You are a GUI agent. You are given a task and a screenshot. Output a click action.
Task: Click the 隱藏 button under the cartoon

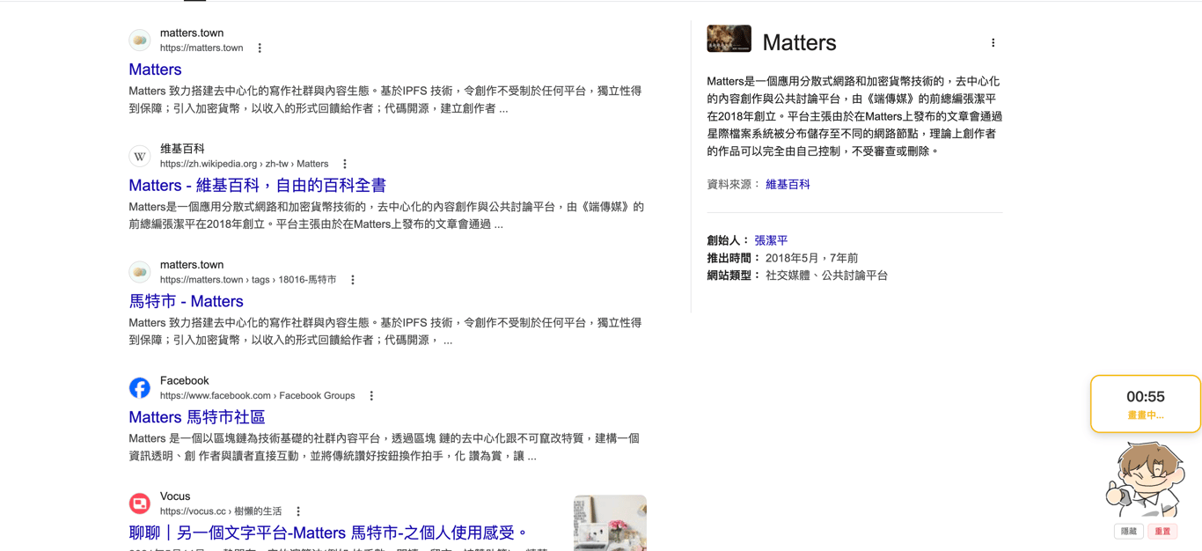1129,532
